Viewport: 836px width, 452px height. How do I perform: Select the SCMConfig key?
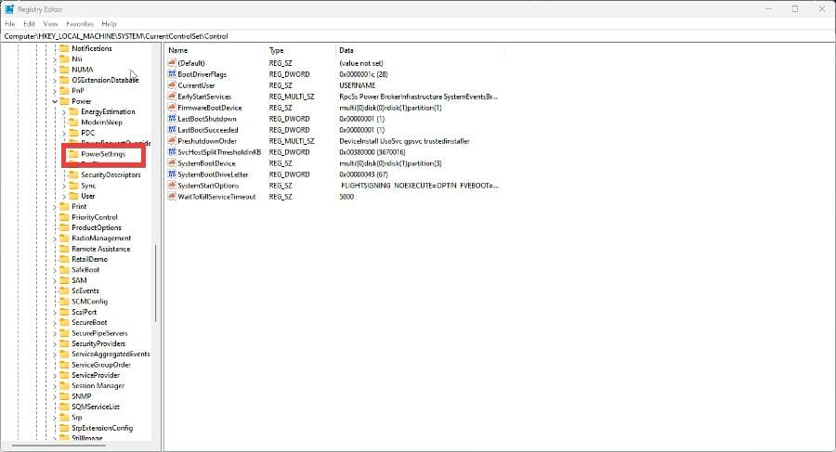click(89, 301)
